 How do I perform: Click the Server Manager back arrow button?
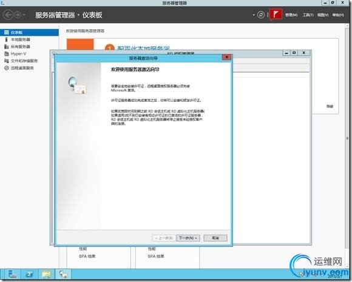pyautogui.click(x=8, y=15)
